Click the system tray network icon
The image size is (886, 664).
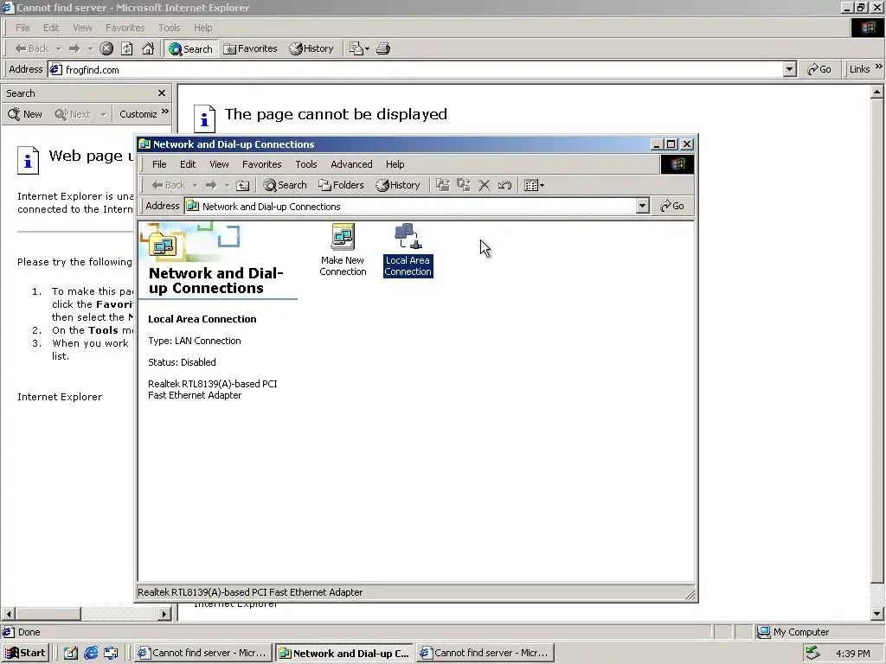[x=812, y=653]
